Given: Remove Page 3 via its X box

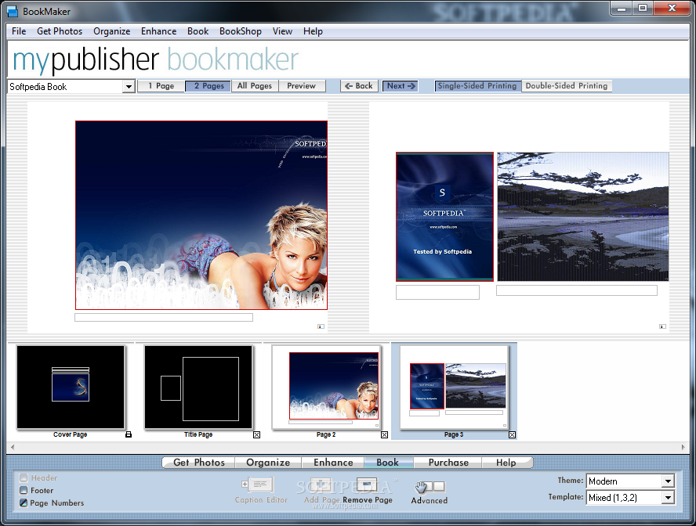Looking at the screenshot, I should click(x=512, y=434).
